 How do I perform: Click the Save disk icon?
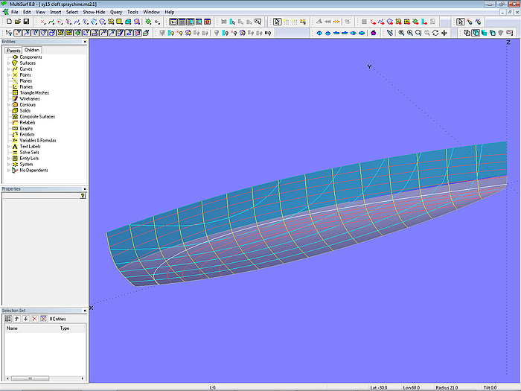[x=26, y=22]
